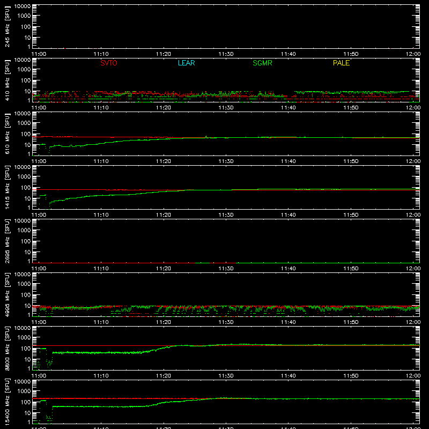
Task: Click the 1000 y-axis value on the 8800 MHz plot
Action: point(24,338)
